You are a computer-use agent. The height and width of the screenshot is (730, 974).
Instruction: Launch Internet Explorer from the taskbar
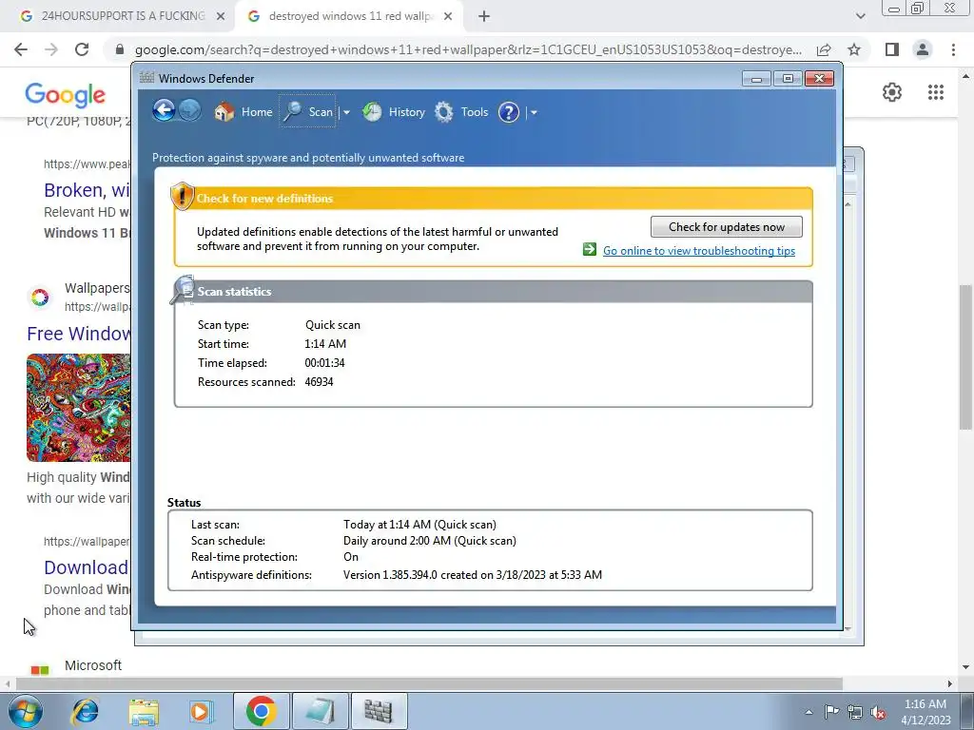point(85,711)
